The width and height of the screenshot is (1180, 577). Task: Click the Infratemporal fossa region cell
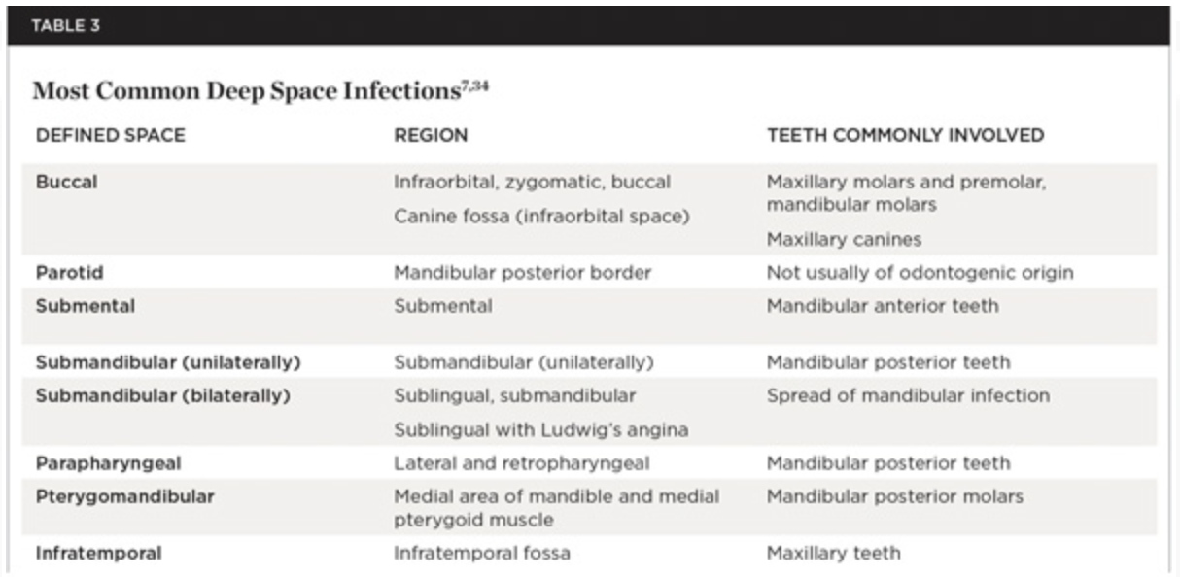coord(482,554)
